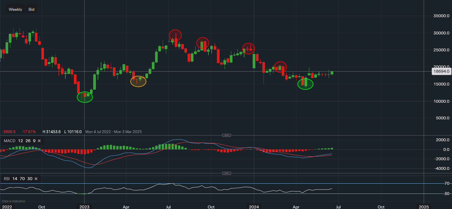The image size is (452, 209).
Task: Open the Bid price type selector
Action: (x=31, y=9)
